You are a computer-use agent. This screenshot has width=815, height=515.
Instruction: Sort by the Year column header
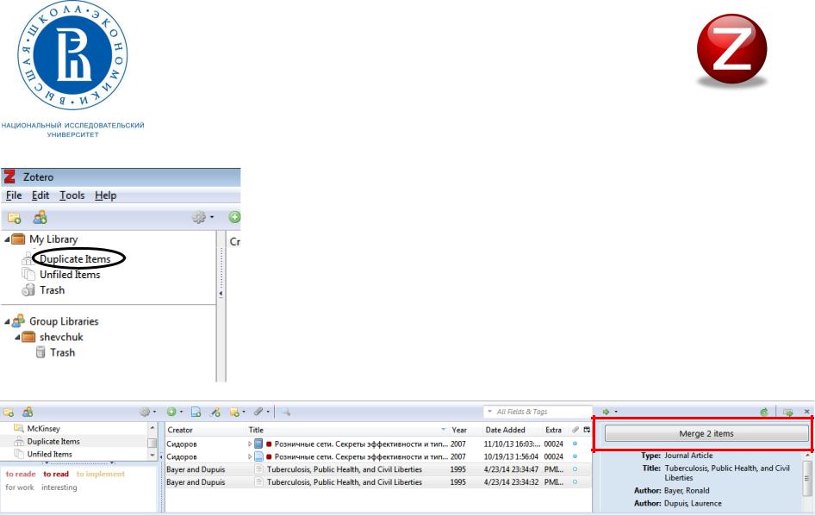coord(465,431)
